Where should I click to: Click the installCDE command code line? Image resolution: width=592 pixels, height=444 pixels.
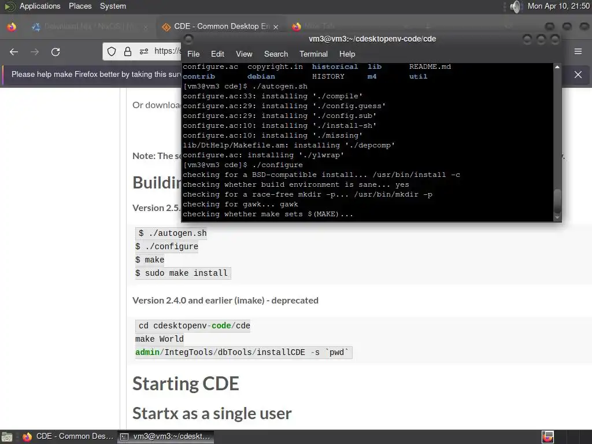(244, 352)
